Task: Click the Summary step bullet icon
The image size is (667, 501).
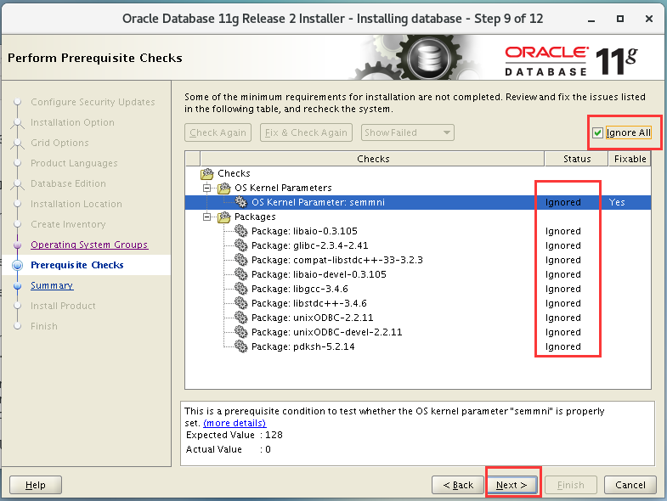Action: tap(18, 286)
